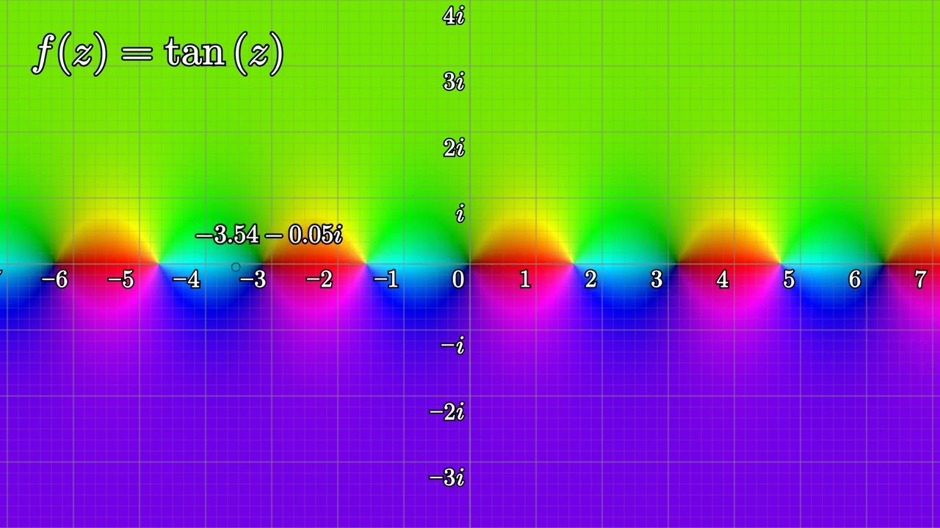Viewport: 940px width, 528px height.
Task: Click the i label above the origin
Action: click(x=460, y=214)
